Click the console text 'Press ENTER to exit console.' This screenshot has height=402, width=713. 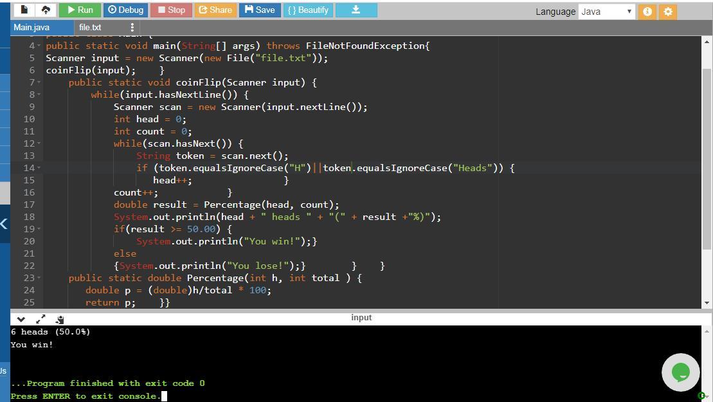(86, 396)
